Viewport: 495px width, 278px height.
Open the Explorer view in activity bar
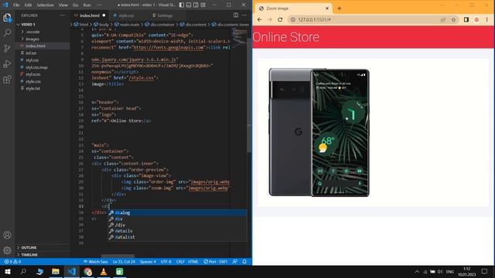pos(7,18)
